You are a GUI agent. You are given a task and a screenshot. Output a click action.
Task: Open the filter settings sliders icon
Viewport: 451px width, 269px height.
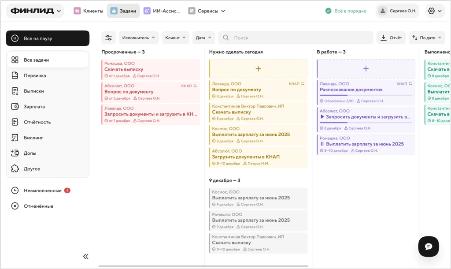[x=108, y=38]
